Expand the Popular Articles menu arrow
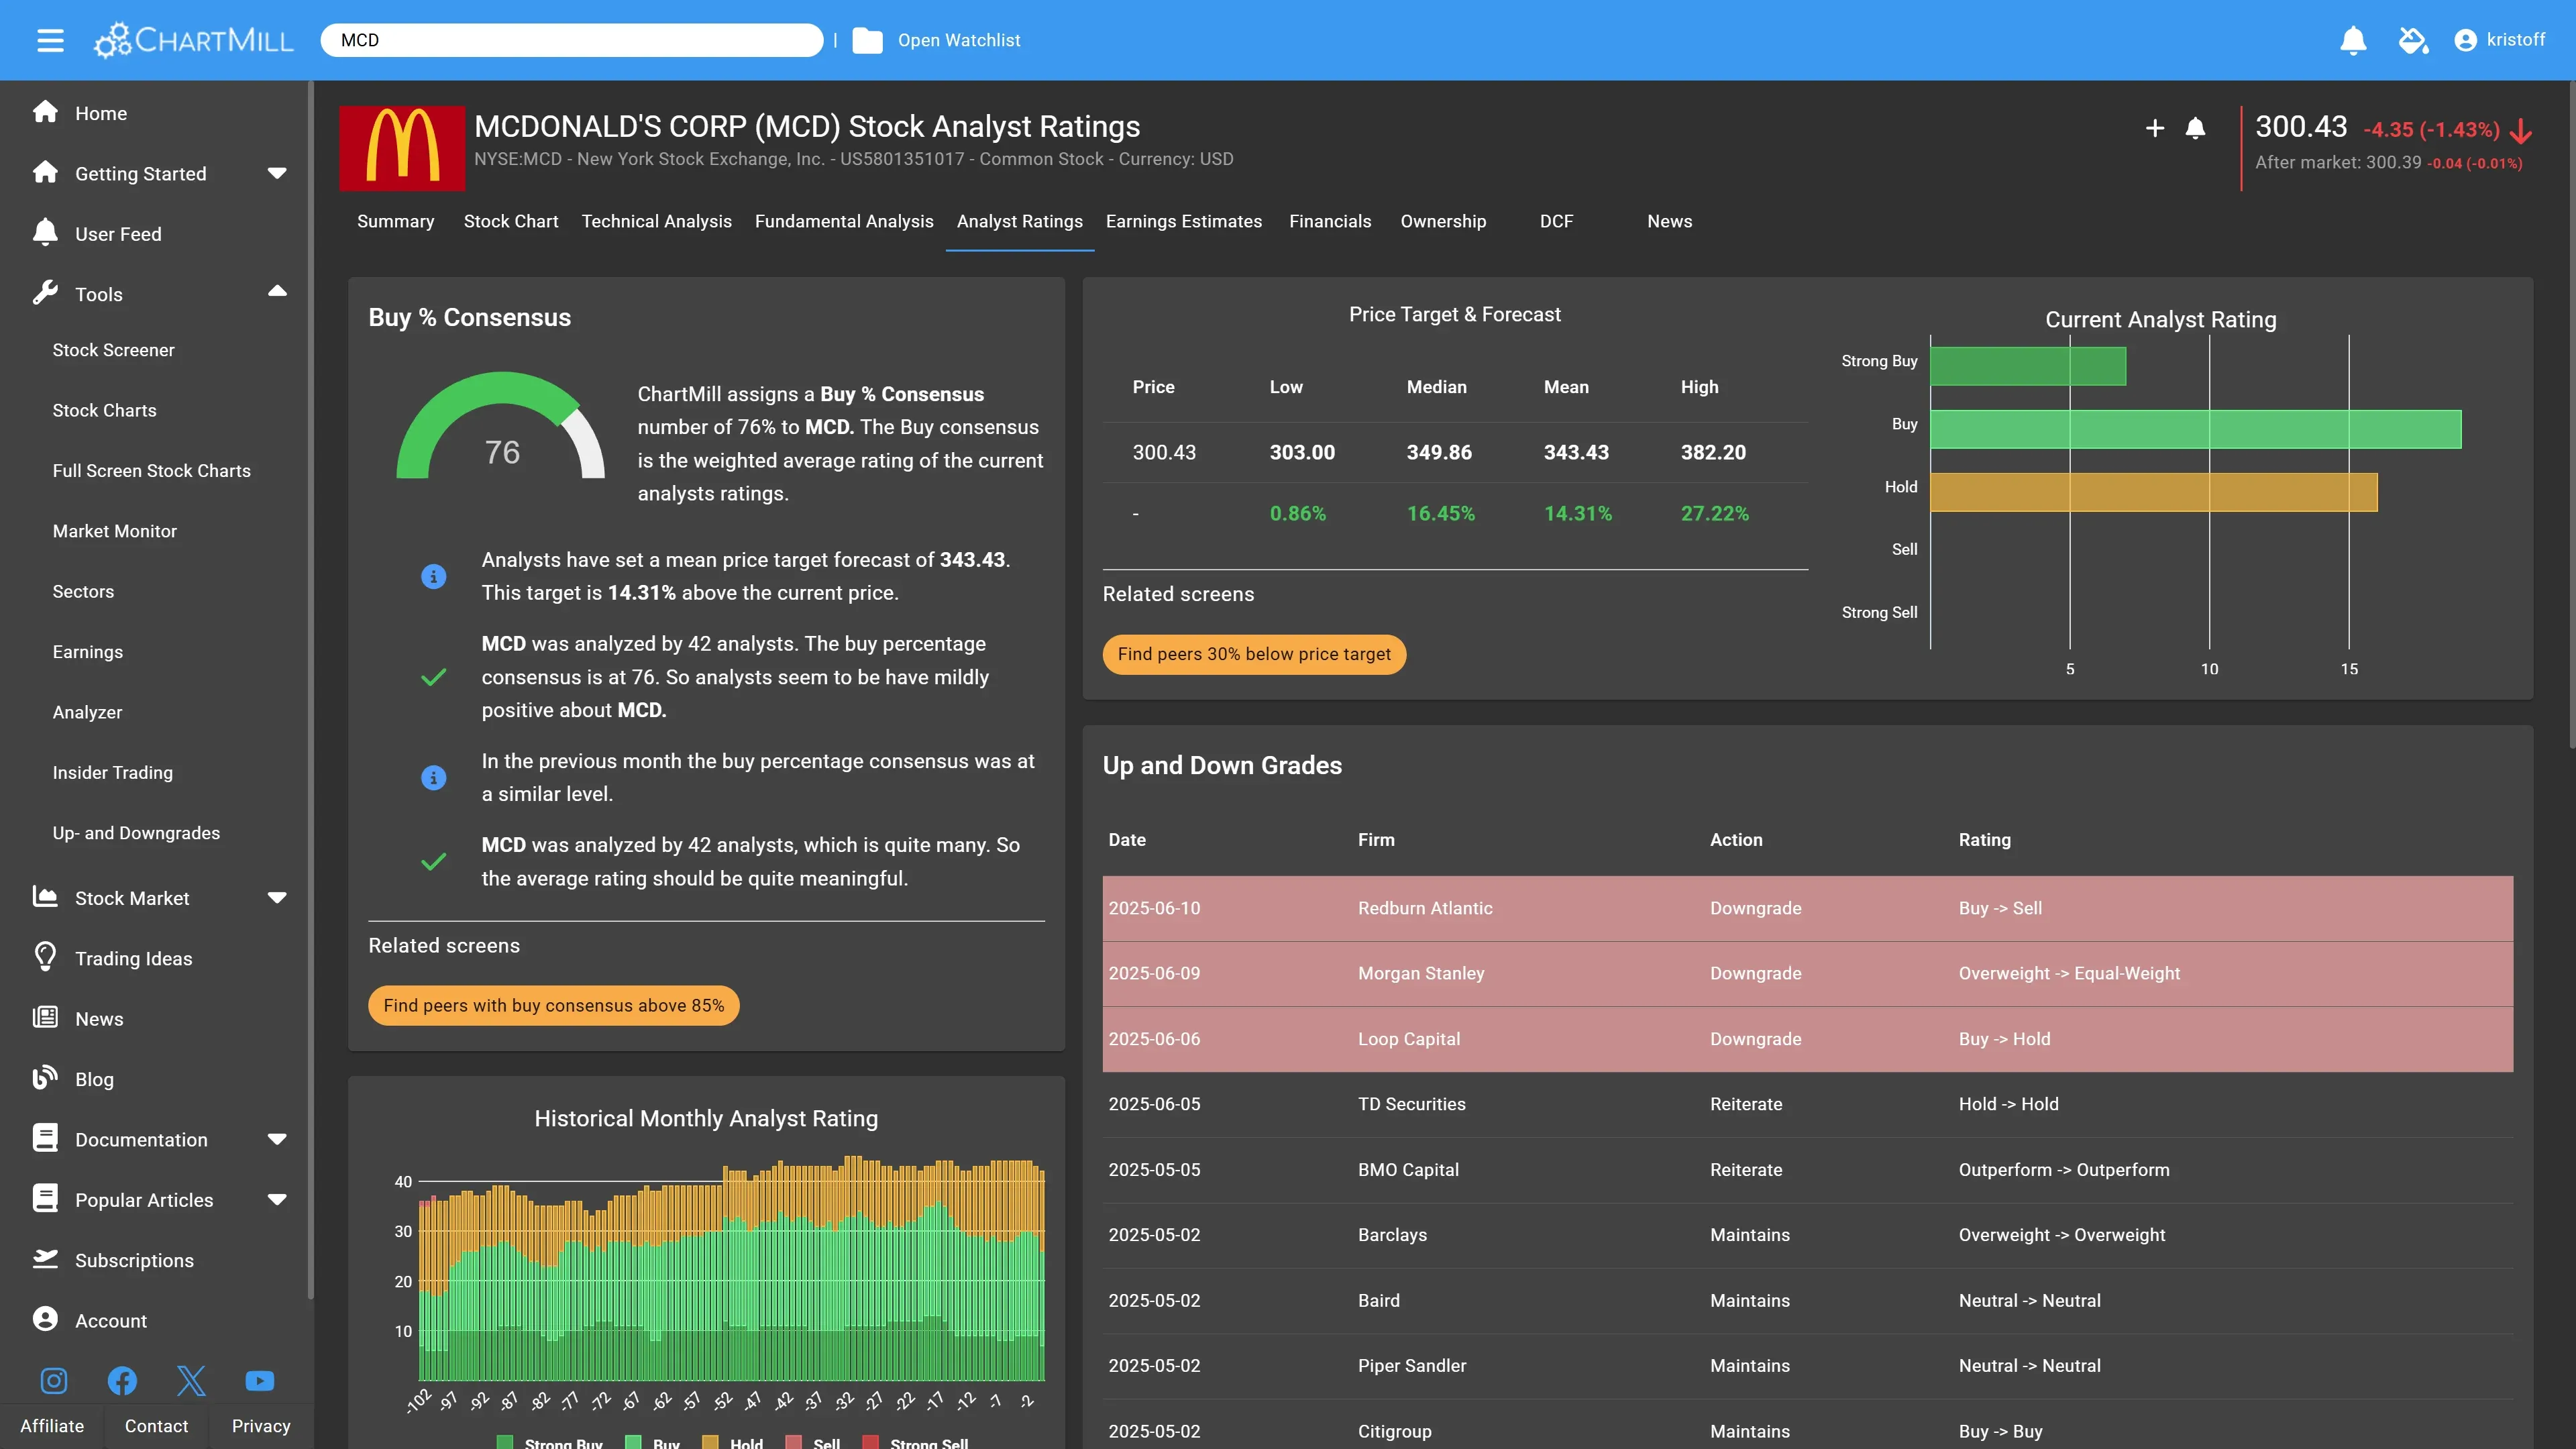This screenshot has width=2576, height=1449. pyautogui.click(x=277, y=1200)
